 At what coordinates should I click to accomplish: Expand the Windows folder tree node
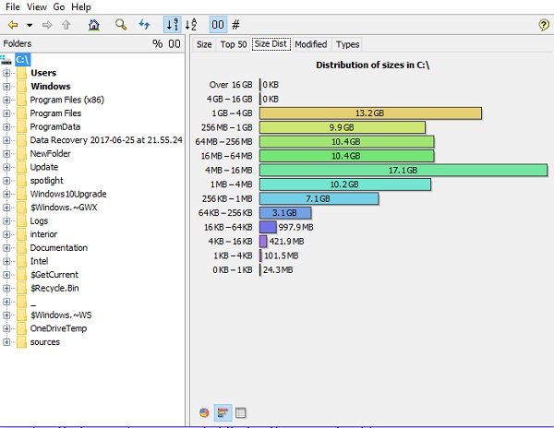tap(6, 87)
